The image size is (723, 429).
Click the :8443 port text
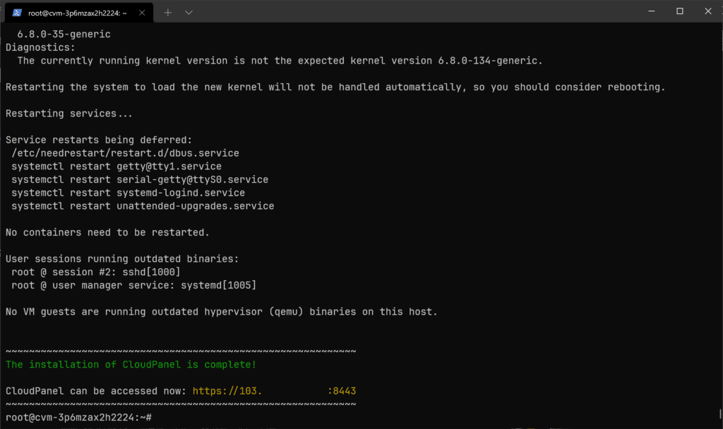[x=342, y=391]
